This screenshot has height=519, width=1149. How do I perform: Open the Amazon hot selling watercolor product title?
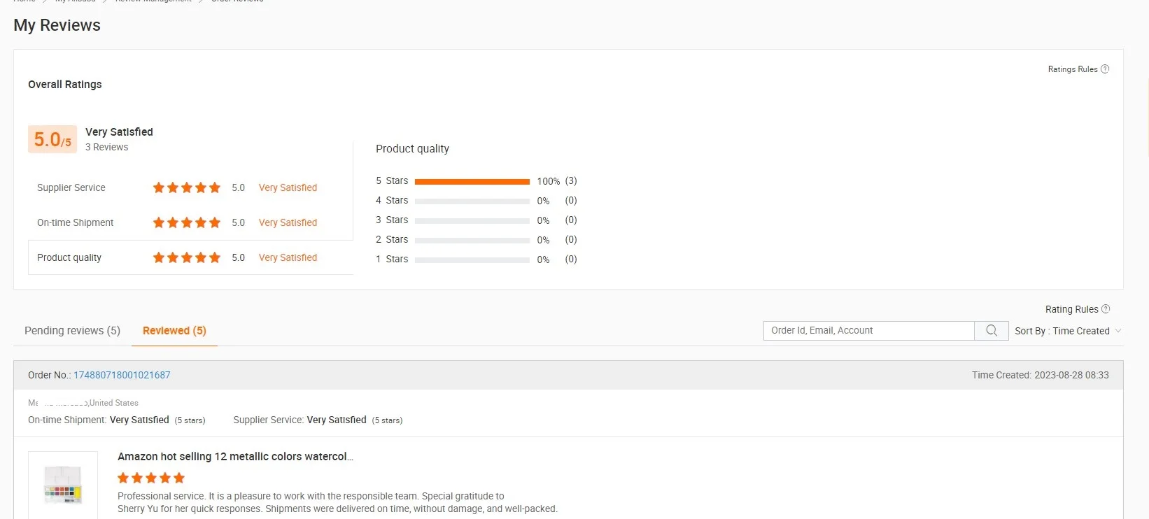tap(235, 457)
